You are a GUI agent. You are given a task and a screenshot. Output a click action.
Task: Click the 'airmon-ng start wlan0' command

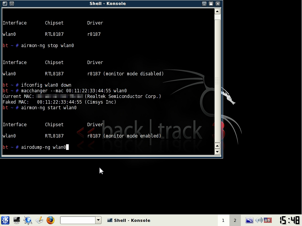tap(49, 108)
